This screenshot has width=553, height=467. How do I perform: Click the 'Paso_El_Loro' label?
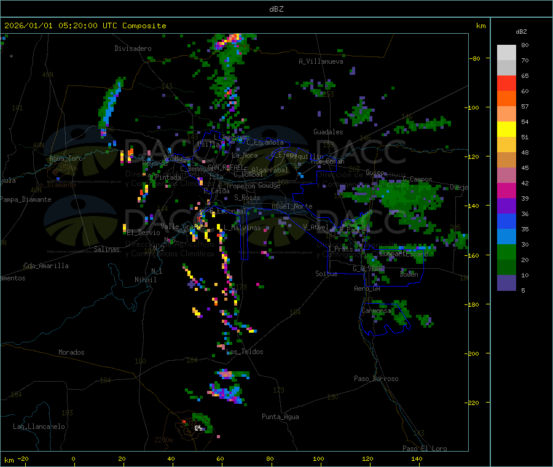[x=425, y=449]
